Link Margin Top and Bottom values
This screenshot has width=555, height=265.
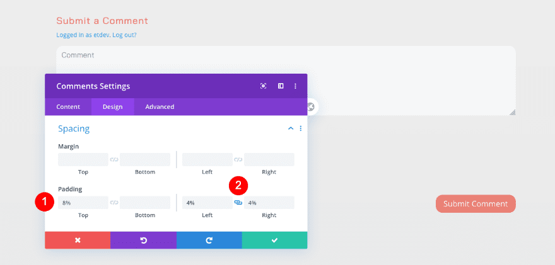[x=114, y=160]
